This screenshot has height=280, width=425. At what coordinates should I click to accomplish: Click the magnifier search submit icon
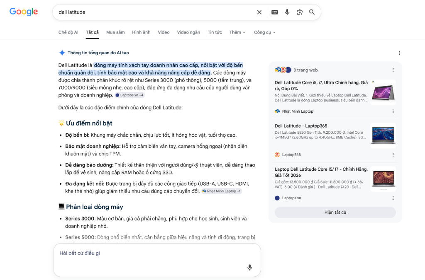[x=312, y=12]
